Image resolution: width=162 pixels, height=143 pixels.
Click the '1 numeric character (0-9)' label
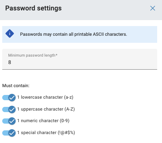(43, 121)
